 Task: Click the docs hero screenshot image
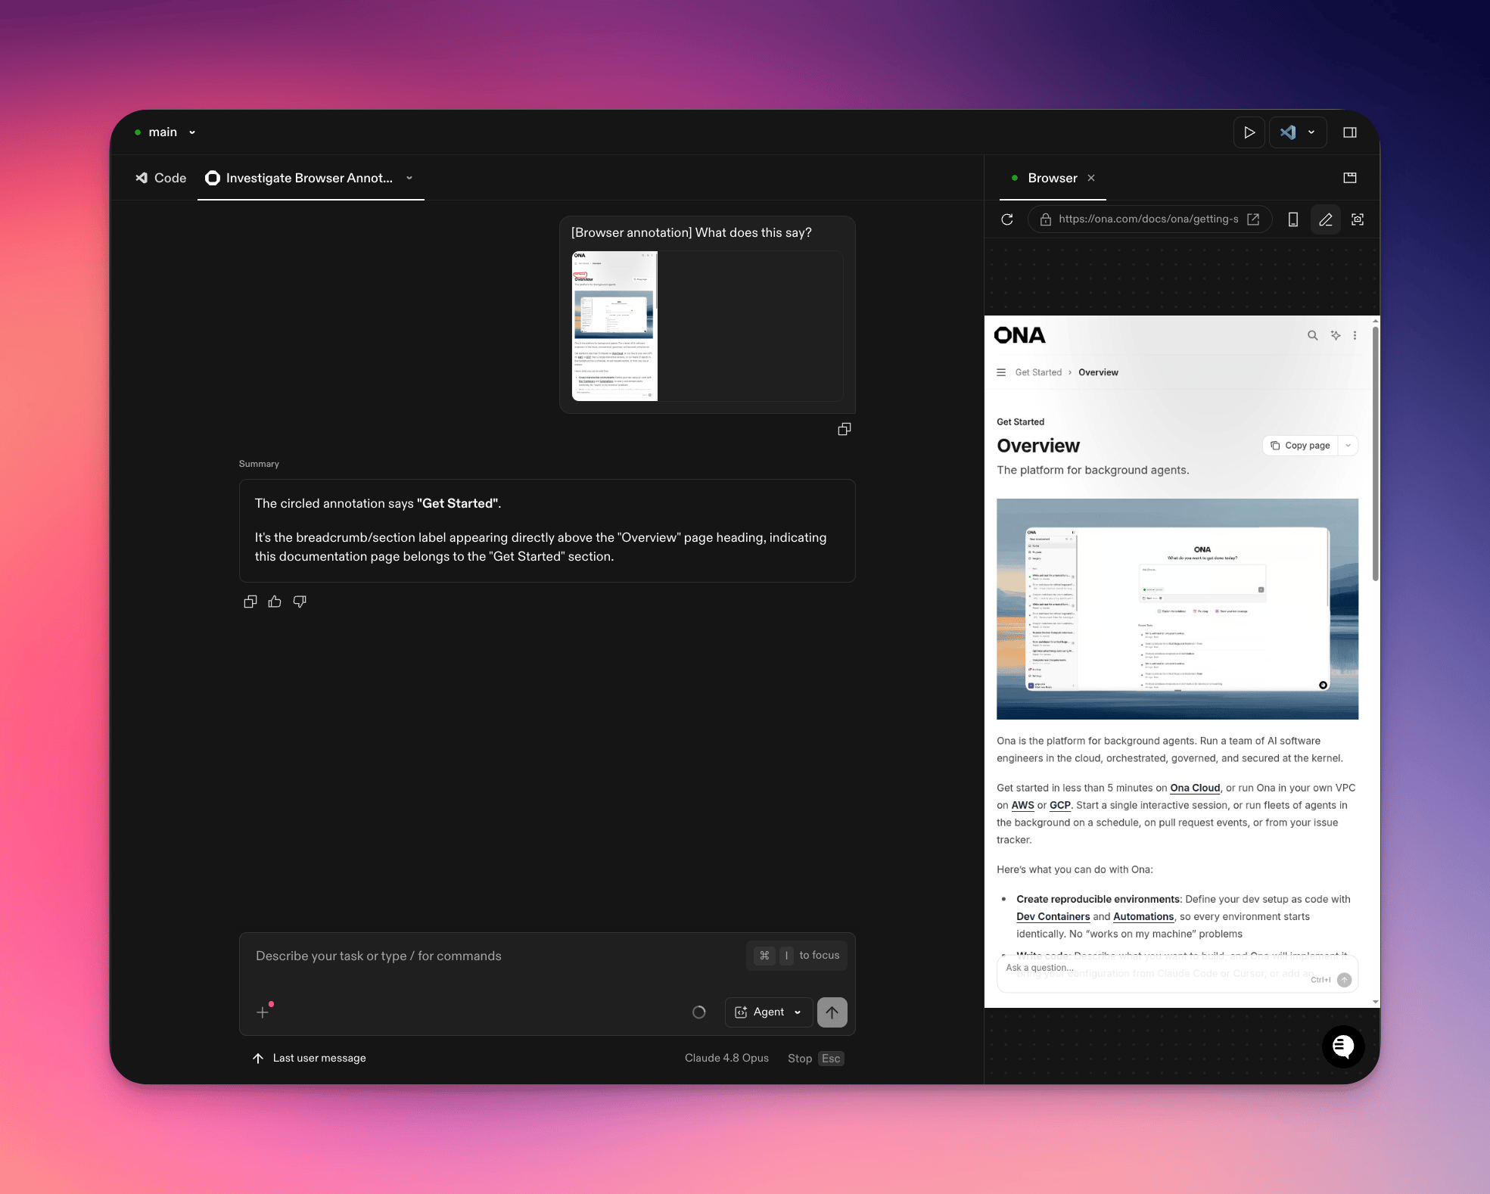[x=1177, y=609]
